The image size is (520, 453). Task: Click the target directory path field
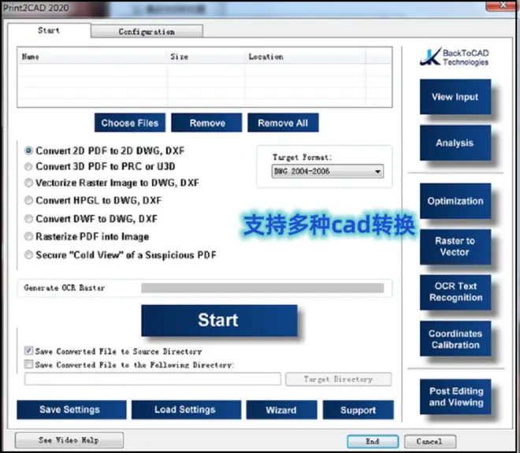point(153,380)
